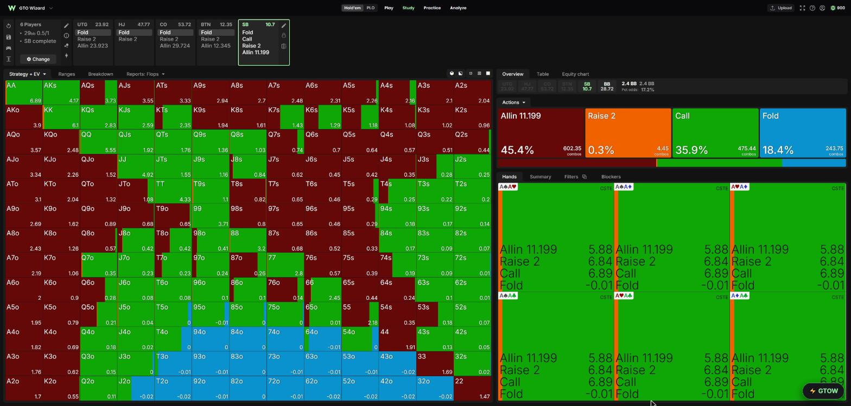This screenshot has width=851, height=406.
Task: Click the pencil edit icon beside 6 Players
Action: pos(66,25)
